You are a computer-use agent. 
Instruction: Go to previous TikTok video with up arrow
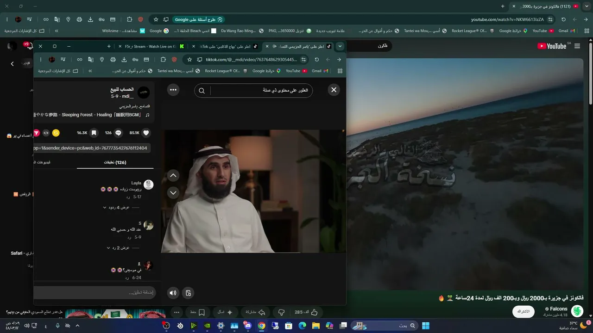tap(173, 176)
